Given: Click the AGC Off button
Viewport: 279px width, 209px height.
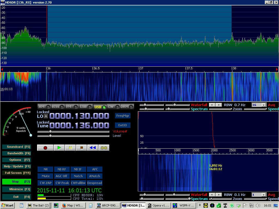Looking at the screenshot, I should click(62, 176).
